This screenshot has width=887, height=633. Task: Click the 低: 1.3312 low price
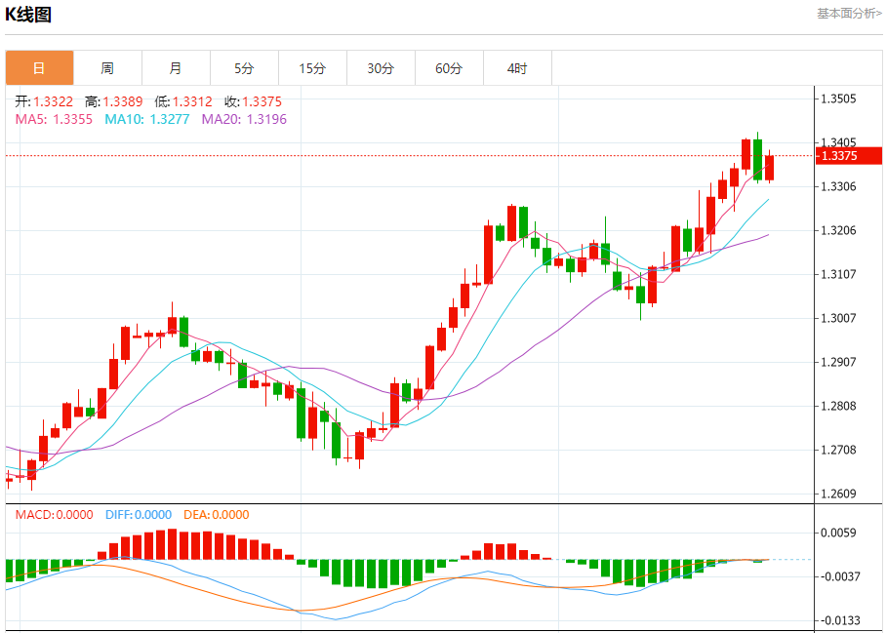(x=183, y=101)
